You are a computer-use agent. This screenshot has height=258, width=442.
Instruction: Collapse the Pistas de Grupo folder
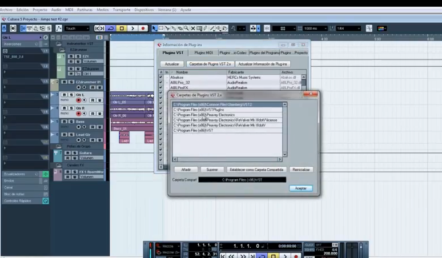click(59, 147)
